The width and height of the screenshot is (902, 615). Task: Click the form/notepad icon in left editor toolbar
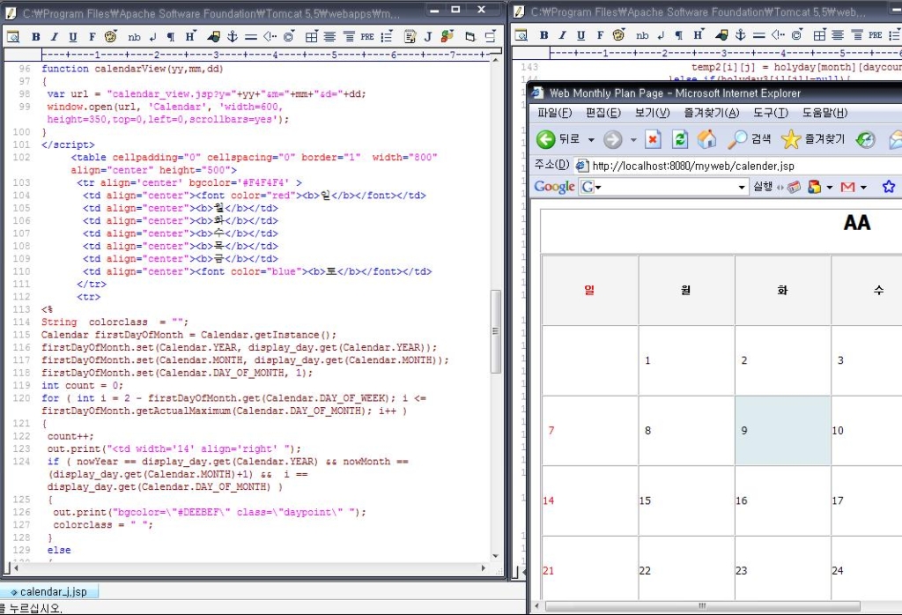[x=410, y=37]
